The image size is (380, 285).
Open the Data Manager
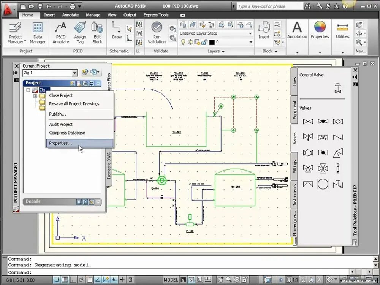click(38, 33)
